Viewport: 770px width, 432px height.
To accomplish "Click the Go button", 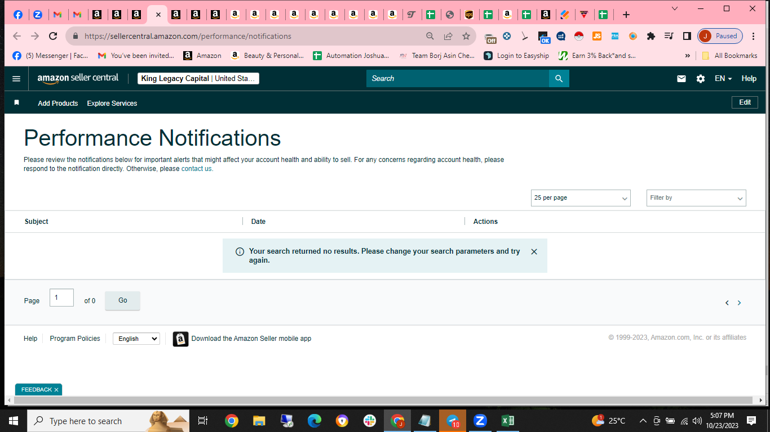I will pyautogui.click(x=123, y=300).
